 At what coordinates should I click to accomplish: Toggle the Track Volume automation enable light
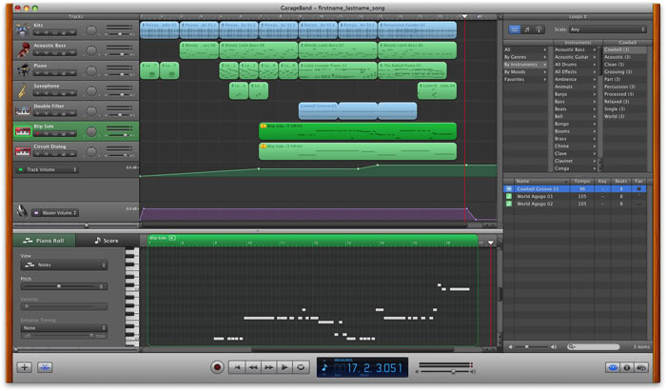point(20,170)
